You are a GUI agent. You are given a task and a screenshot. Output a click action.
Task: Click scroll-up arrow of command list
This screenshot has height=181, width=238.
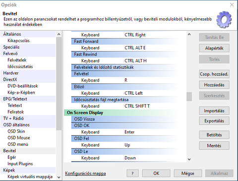[x=189, y=34]
